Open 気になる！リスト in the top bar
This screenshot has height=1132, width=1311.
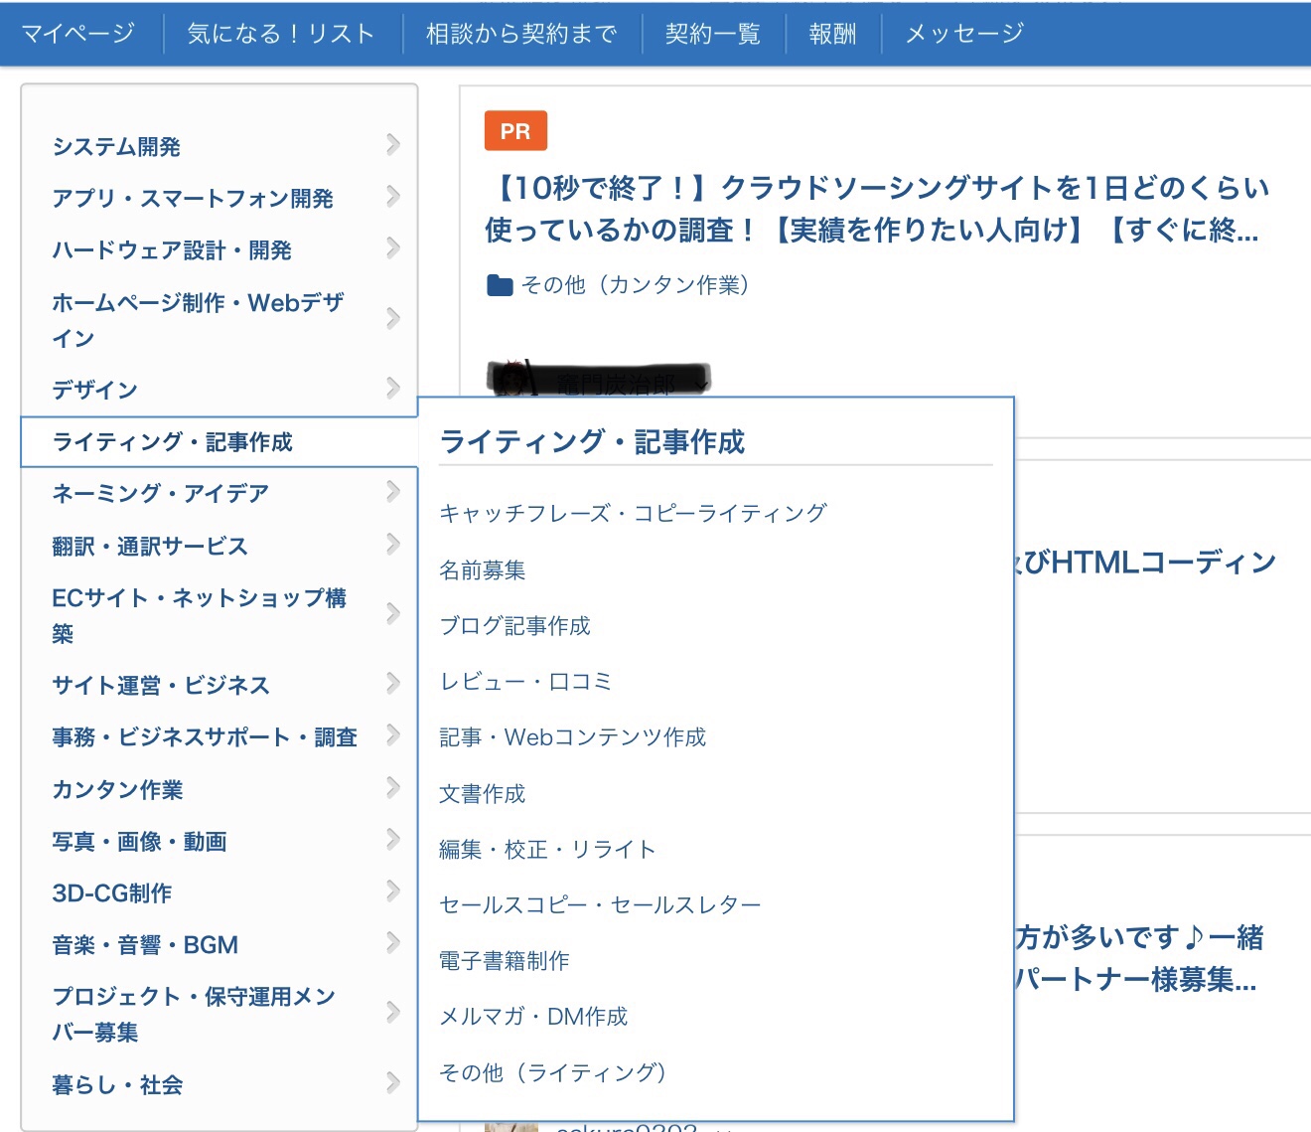tap(281, 34)
